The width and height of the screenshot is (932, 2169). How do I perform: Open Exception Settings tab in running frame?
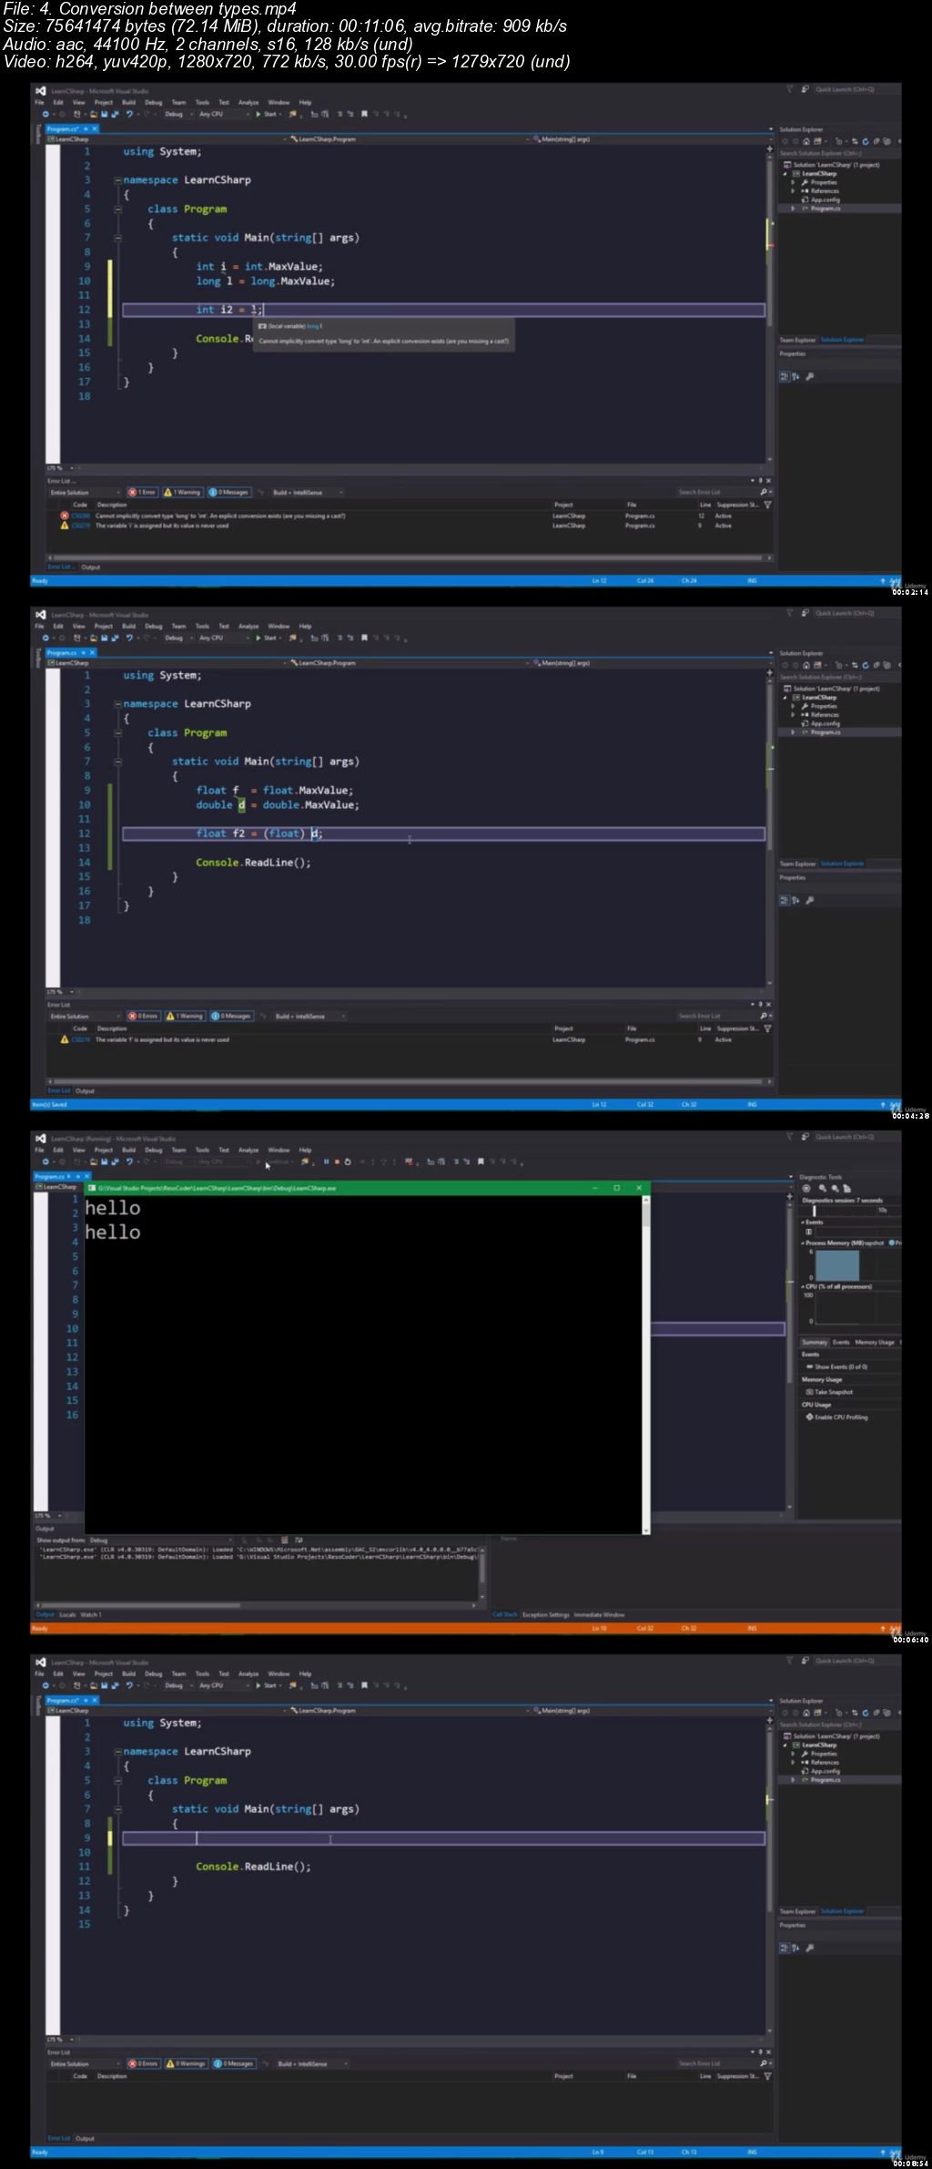click(x=546, y=1614)
